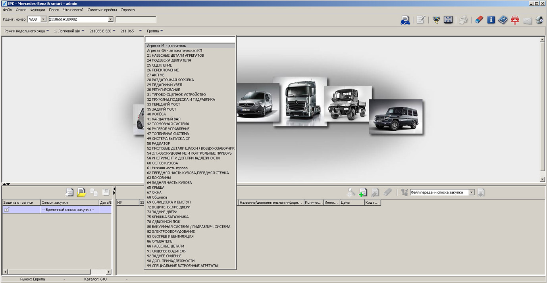Select group 42 ТОРМОЗНАЯ СИСТЕМА
This screenshot has height=283, width=547.
[x=168, y=124]
